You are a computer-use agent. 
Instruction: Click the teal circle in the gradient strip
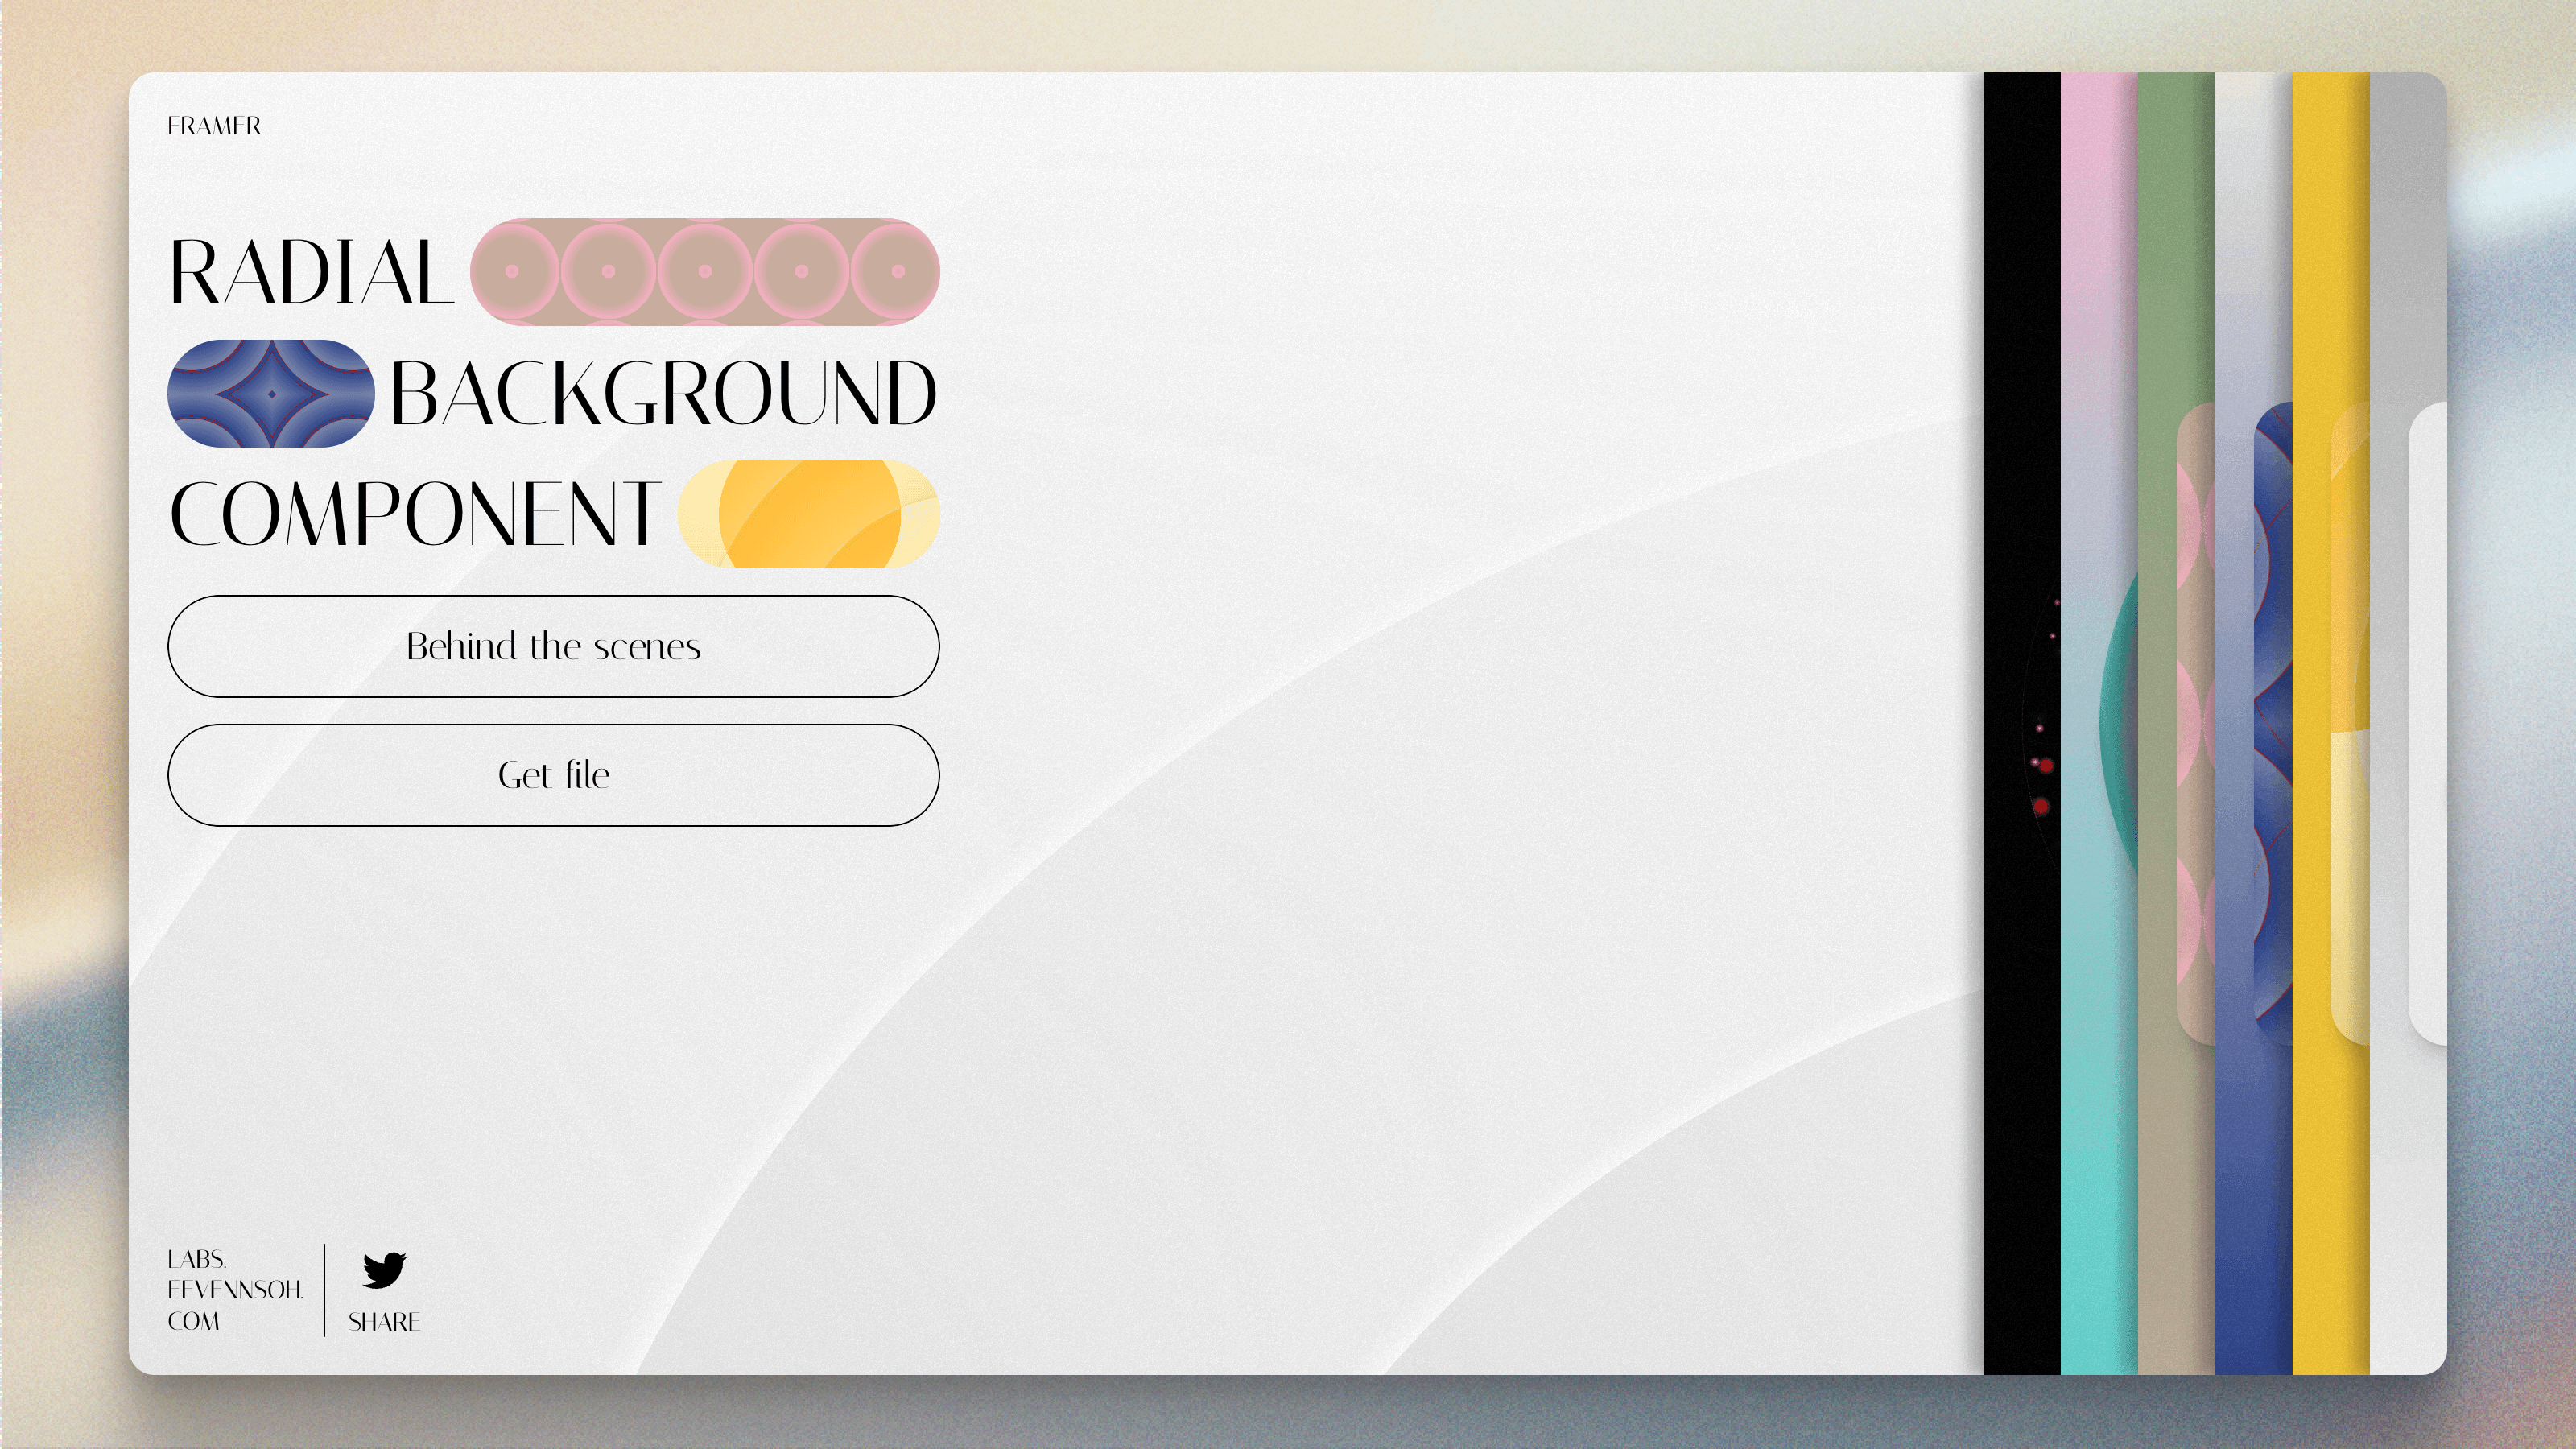[x=2122, y=725]
